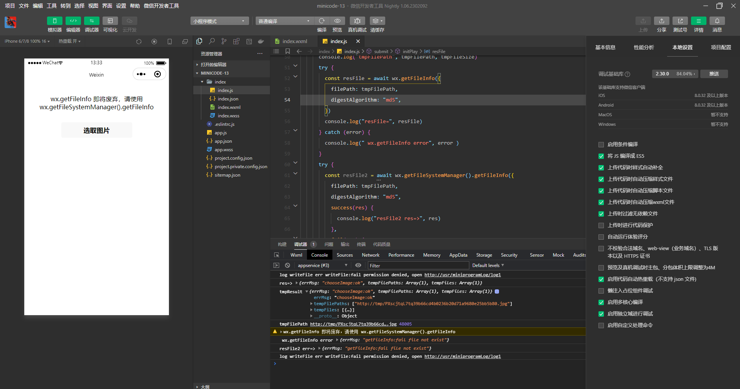Click the 推送 button
The image size is (740, 389).
(714, 74)
